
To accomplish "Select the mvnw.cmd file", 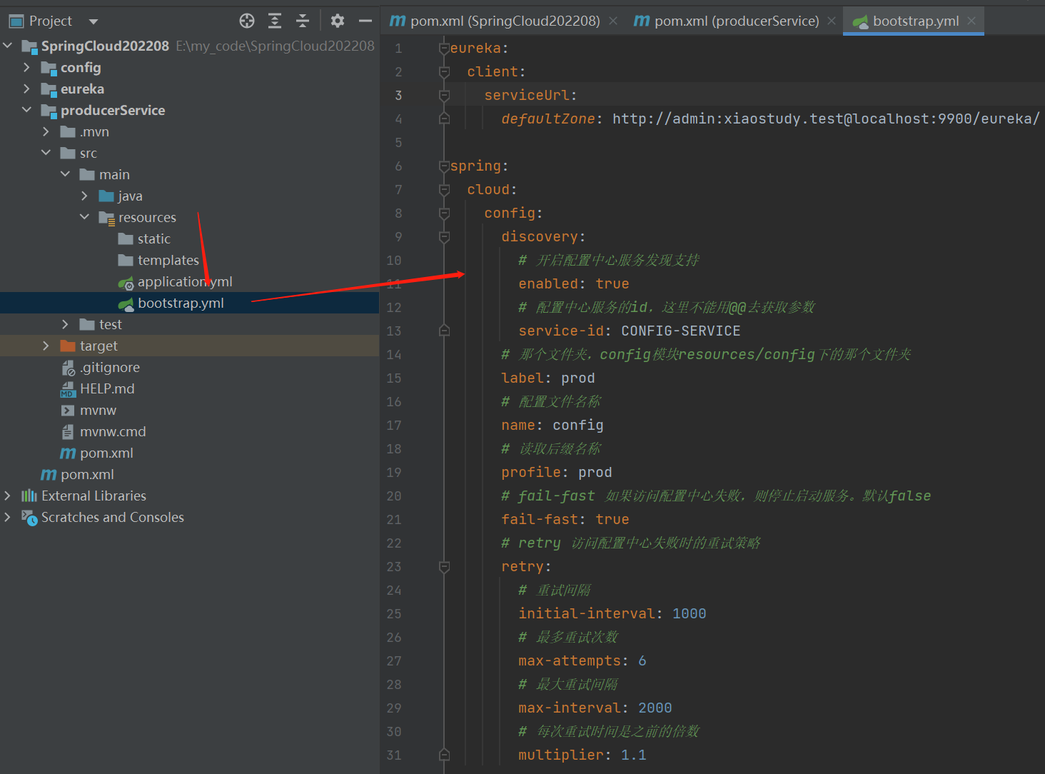I will pos(113,431).
